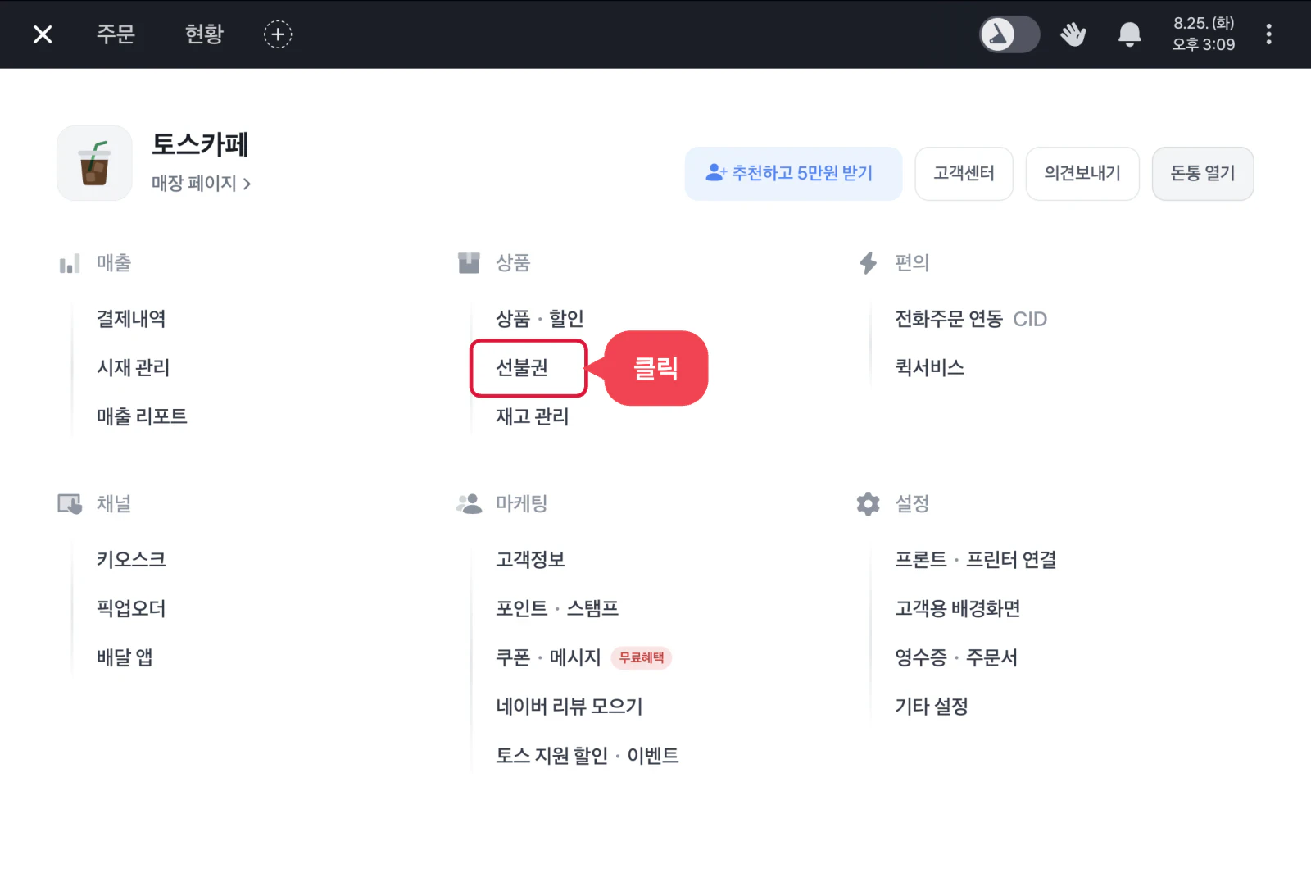Open notifications bell icon
This screenshot has height=873, width=1311.
[x=1129, y=34]
